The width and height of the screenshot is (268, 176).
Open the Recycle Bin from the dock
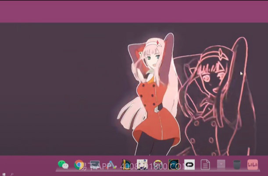[237, 165]
